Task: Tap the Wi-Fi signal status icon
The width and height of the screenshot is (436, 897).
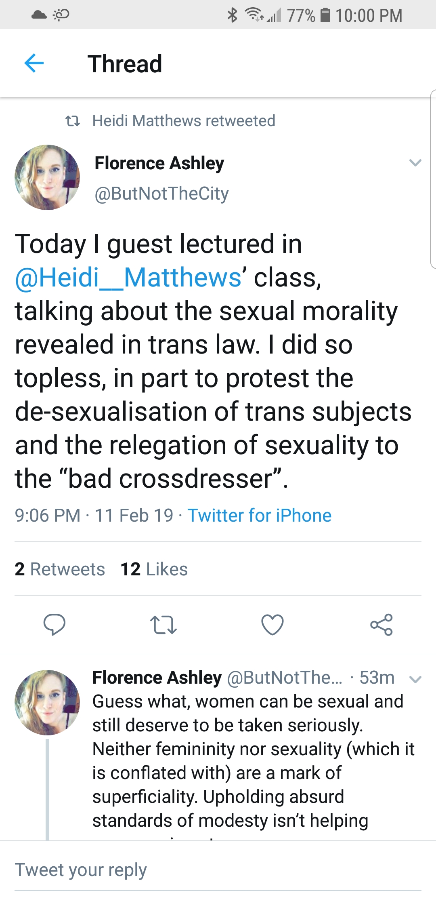Action: (x=254, y=15)
